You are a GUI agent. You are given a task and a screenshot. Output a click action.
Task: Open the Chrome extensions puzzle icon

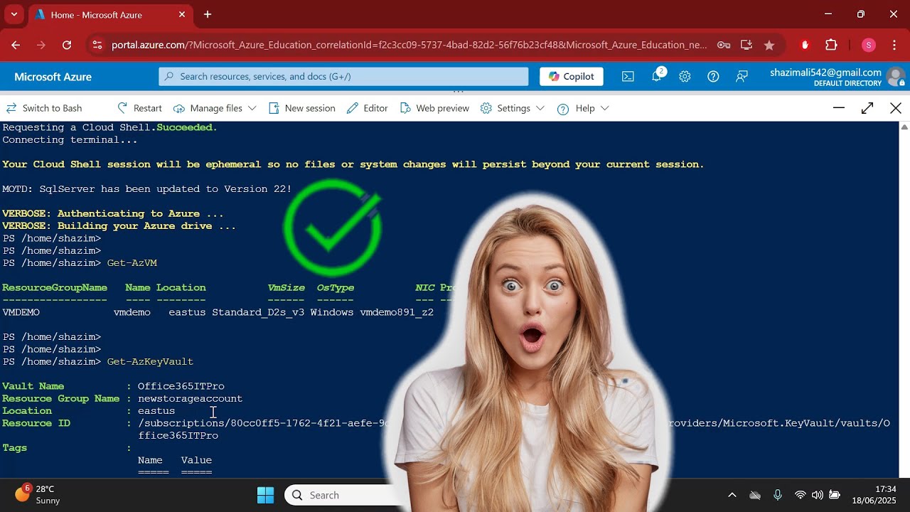tap(831, 45)
